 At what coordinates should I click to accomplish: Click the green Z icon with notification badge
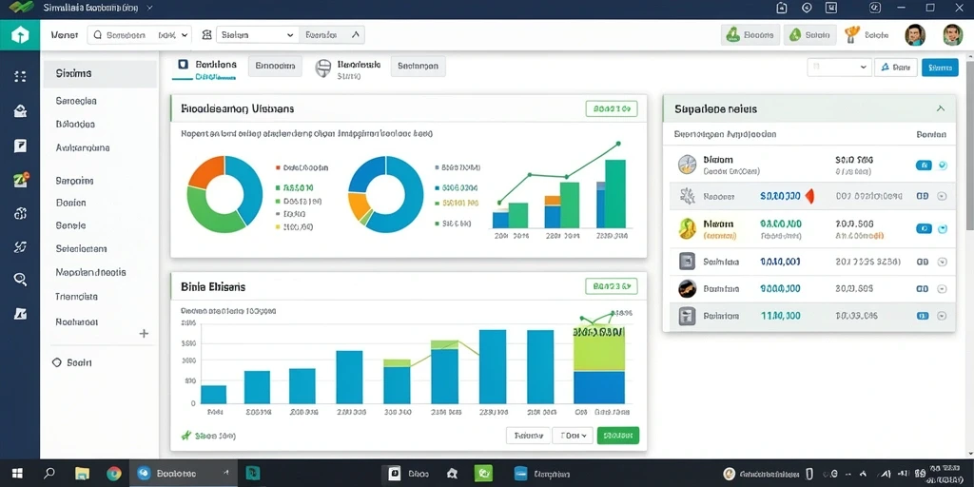click(x=21, y=181)
